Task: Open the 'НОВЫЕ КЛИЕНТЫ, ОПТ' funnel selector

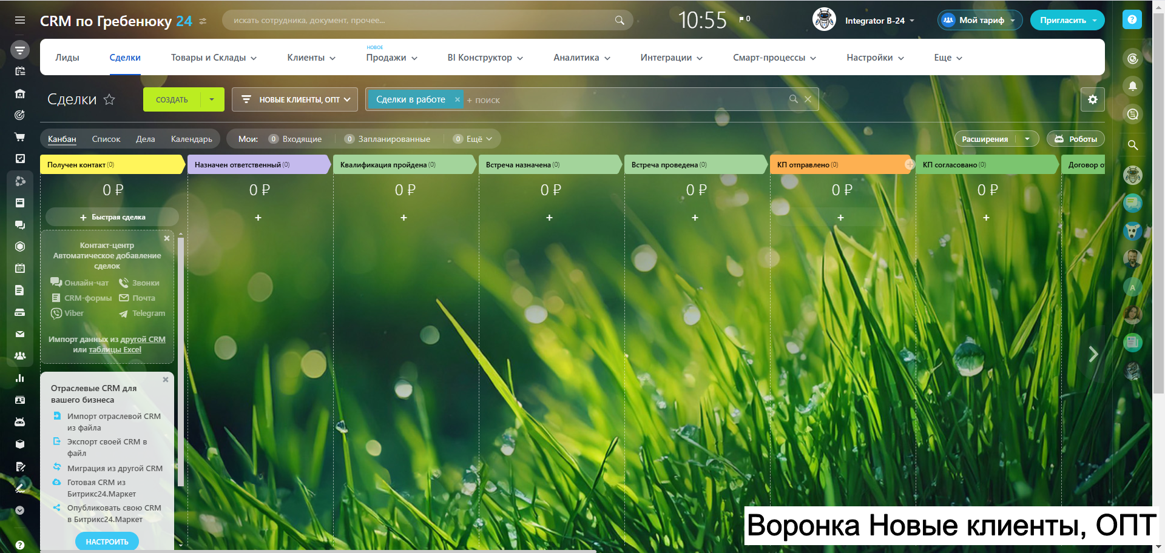Action: tap(295, 99)
